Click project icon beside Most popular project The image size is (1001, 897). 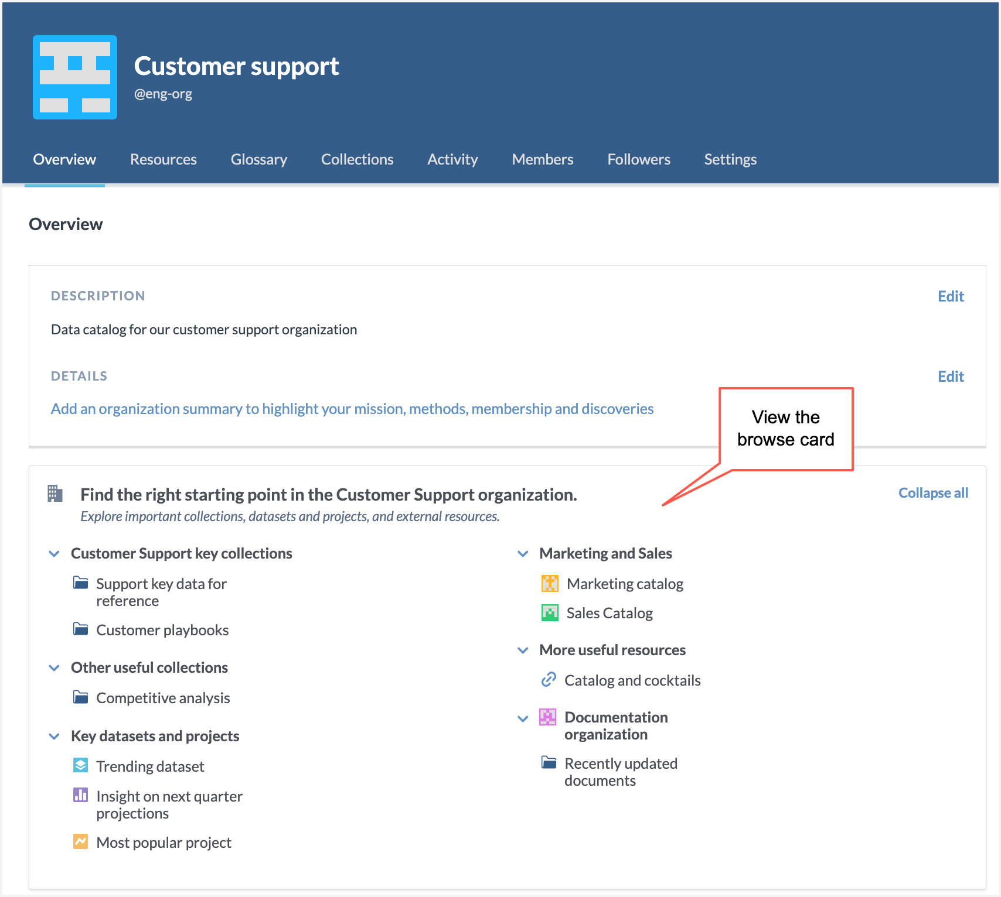80,841
